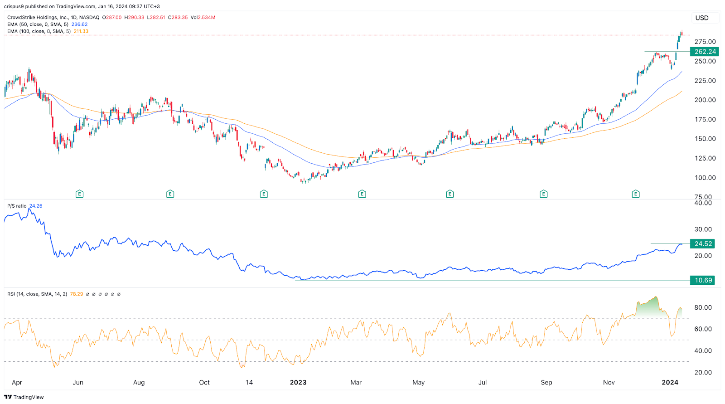The width and height of the screenshot is (725, 404).
Task: Click the earnings E marker between Aug and Oct 2022
Action: tap(170, 194)
